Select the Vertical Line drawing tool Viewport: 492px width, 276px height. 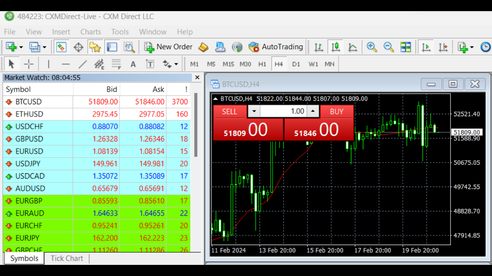pyautogui.click(x=48, y=64)
